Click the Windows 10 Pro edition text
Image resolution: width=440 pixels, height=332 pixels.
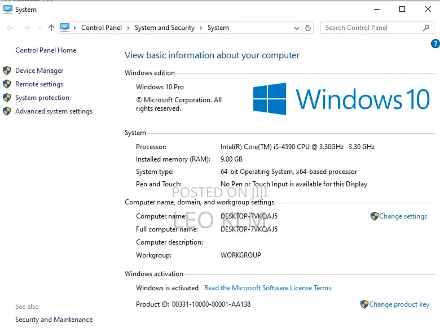click(x=160, y=87)
